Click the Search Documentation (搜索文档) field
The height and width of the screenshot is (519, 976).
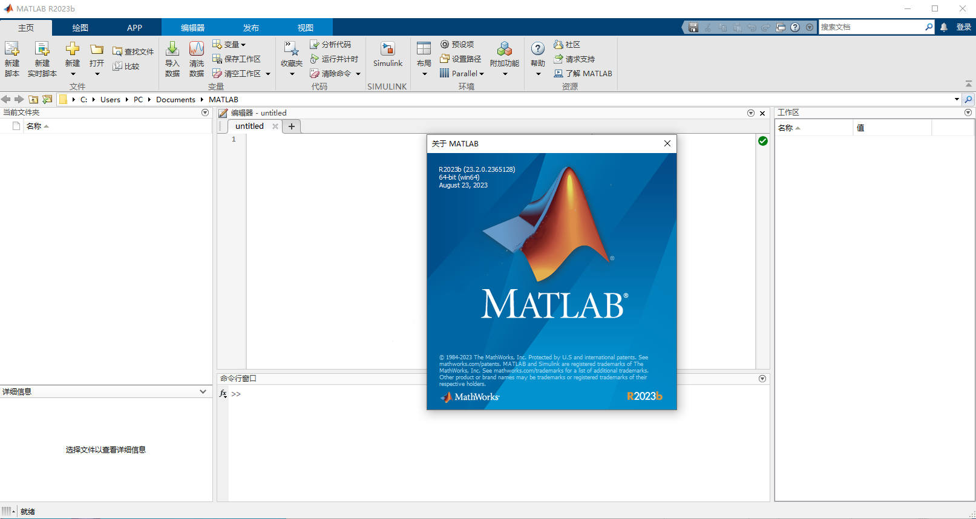pyautogui.click(x=871, y=27)
